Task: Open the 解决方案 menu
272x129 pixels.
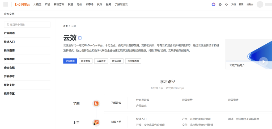Action: point(59,4)
